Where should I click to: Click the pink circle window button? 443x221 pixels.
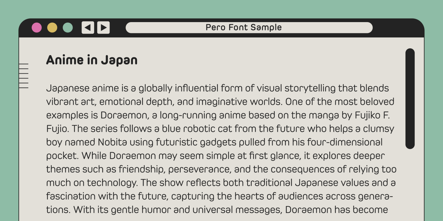click(x=37, y=28)
